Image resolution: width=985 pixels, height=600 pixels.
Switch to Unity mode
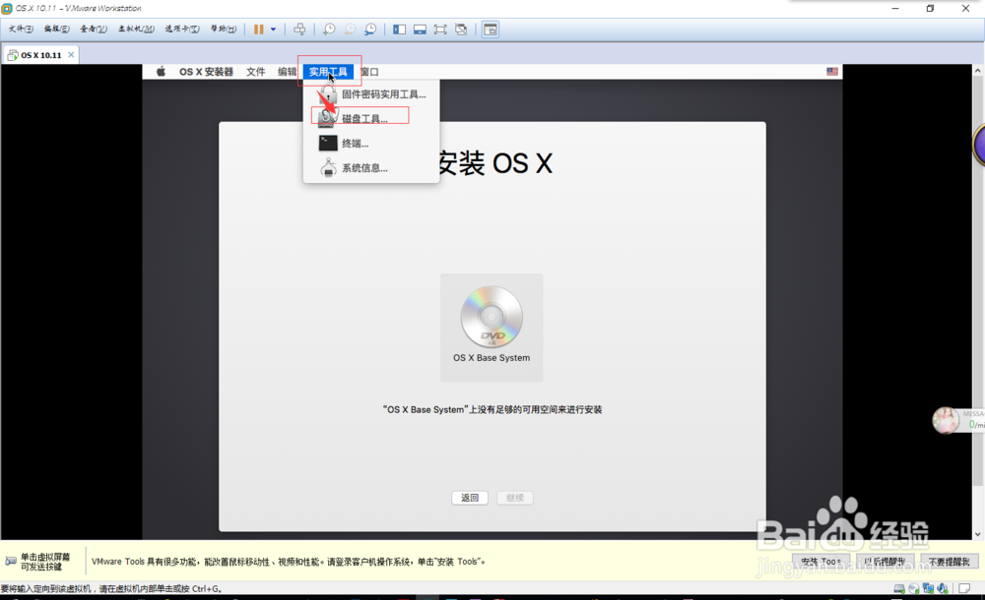click(461, 30)
